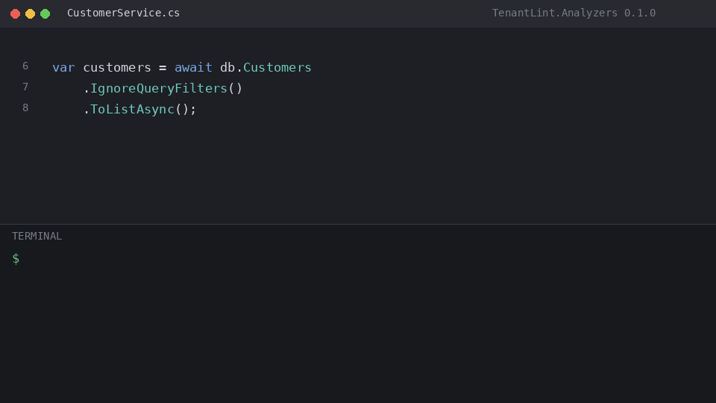Click the var keyword on line 6
Screen dimensions: 716x403
63,68
